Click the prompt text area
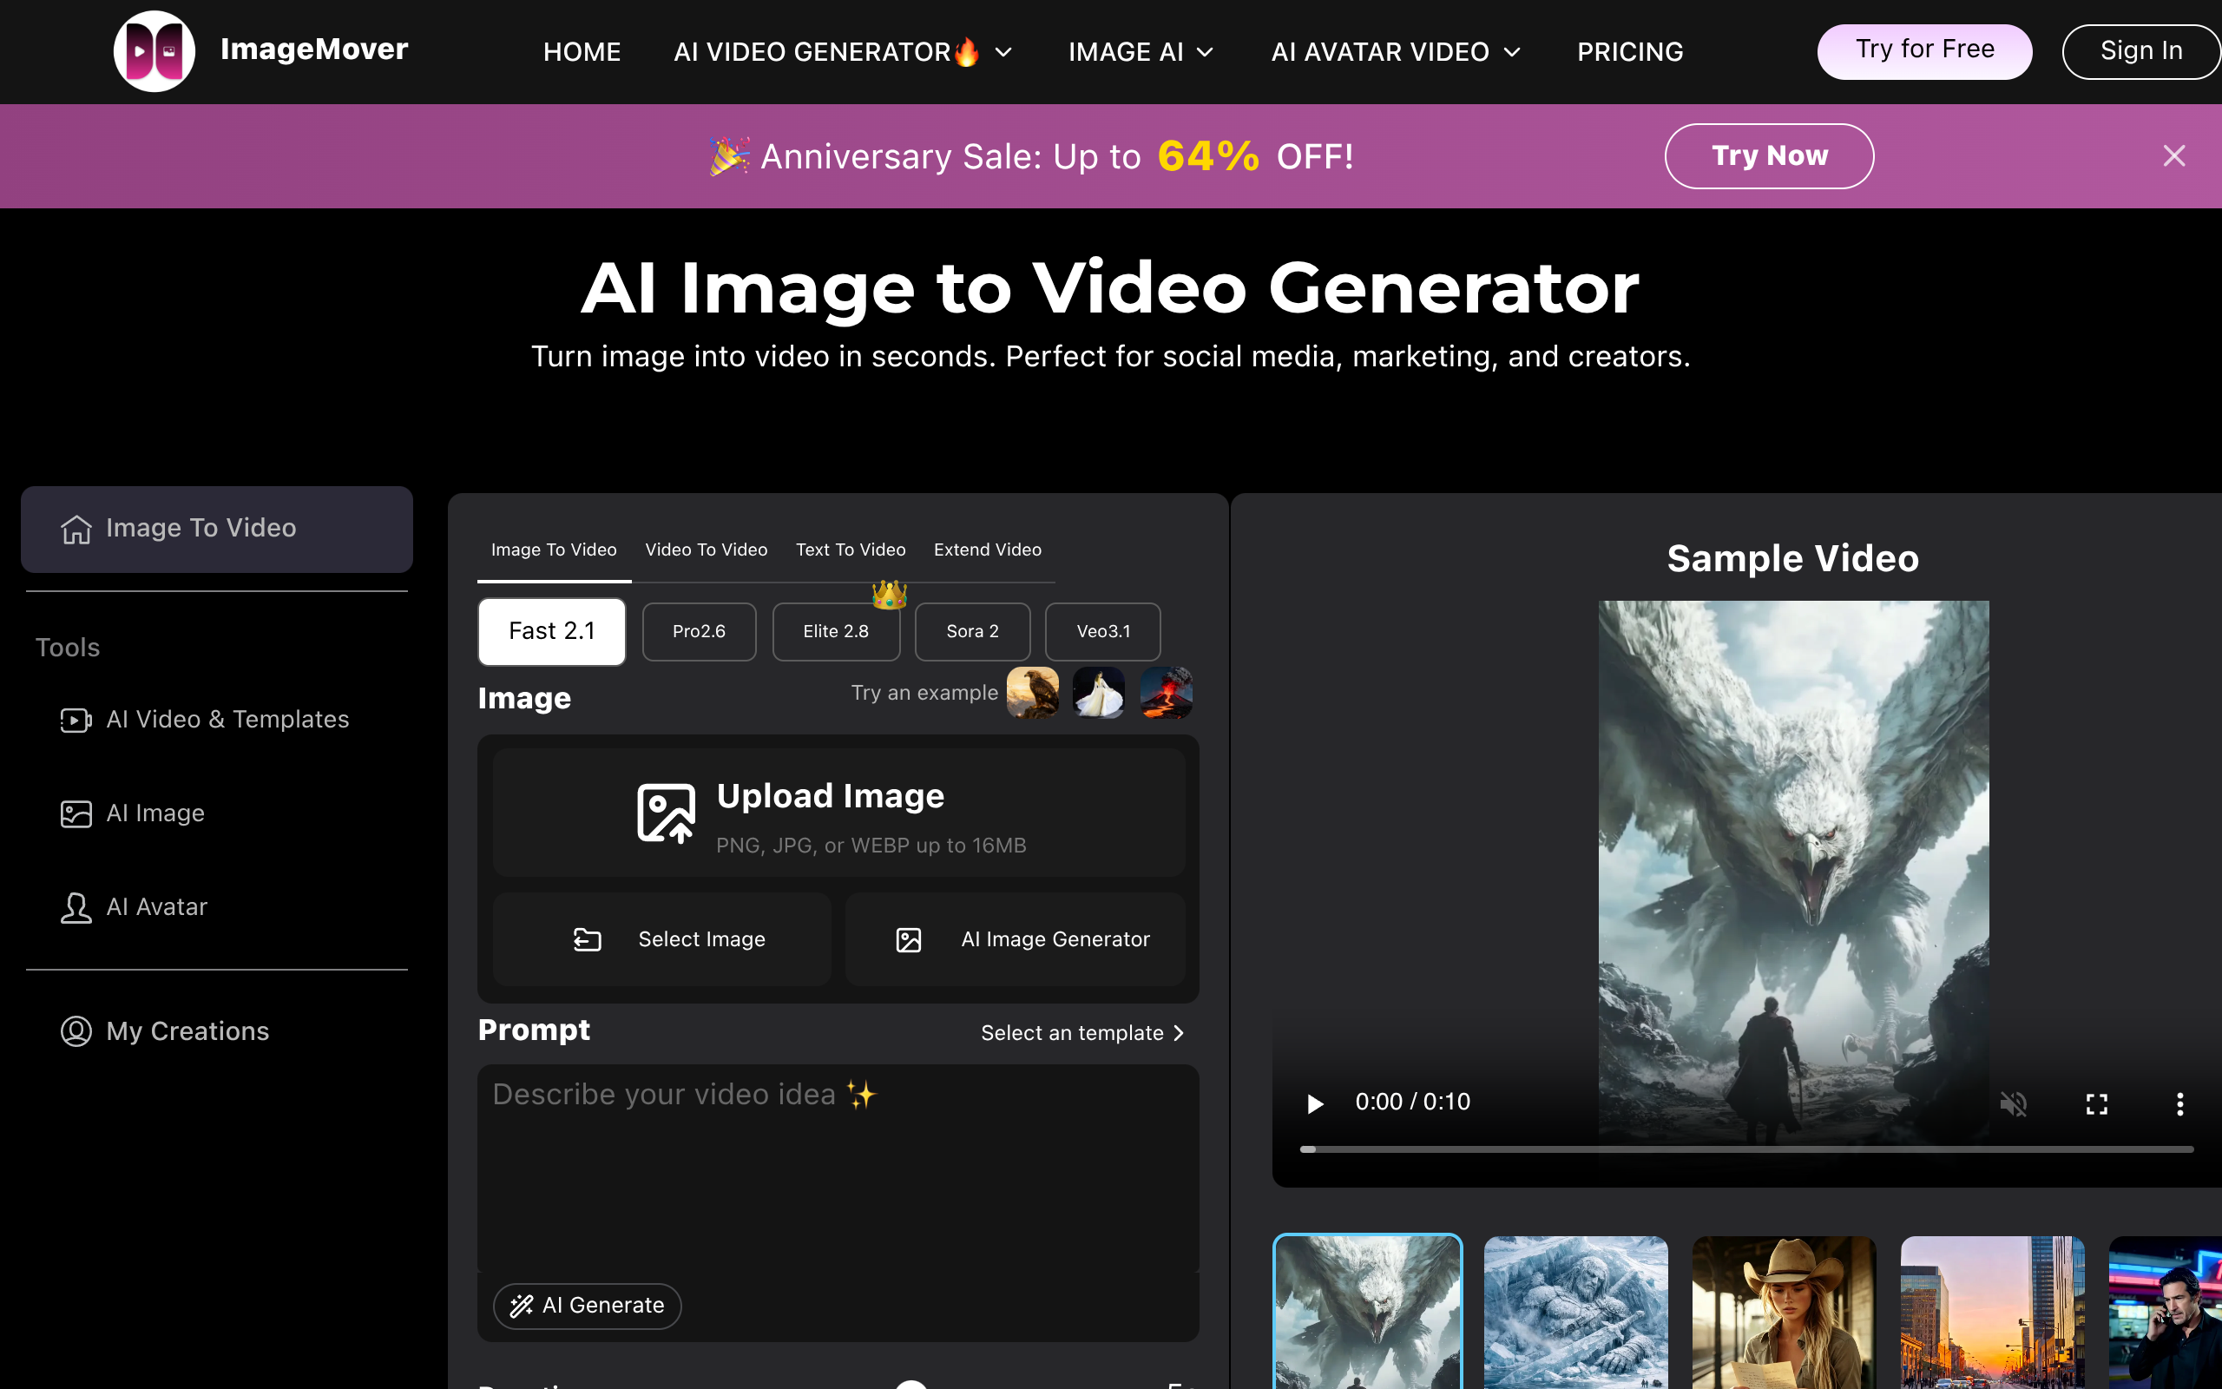Image resolution: width=2222 pixels, height=1389 pixels. pos(838,1168)
